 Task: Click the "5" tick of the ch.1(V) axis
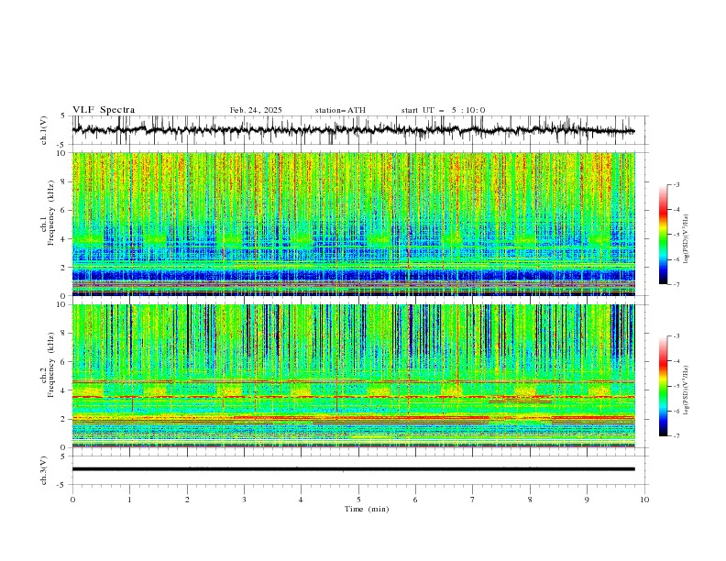click(x=63, y=116)
